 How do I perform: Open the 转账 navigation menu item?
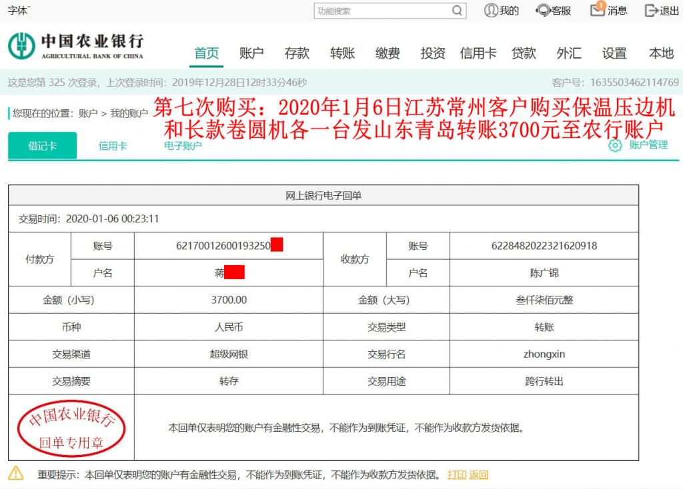[x=342, y=52]
